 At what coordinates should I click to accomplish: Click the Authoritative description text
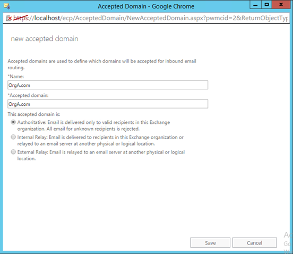93,125
